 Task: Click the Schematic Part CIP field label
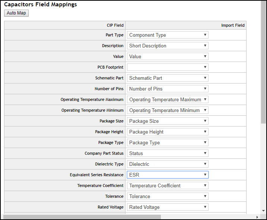pos(109,78)
